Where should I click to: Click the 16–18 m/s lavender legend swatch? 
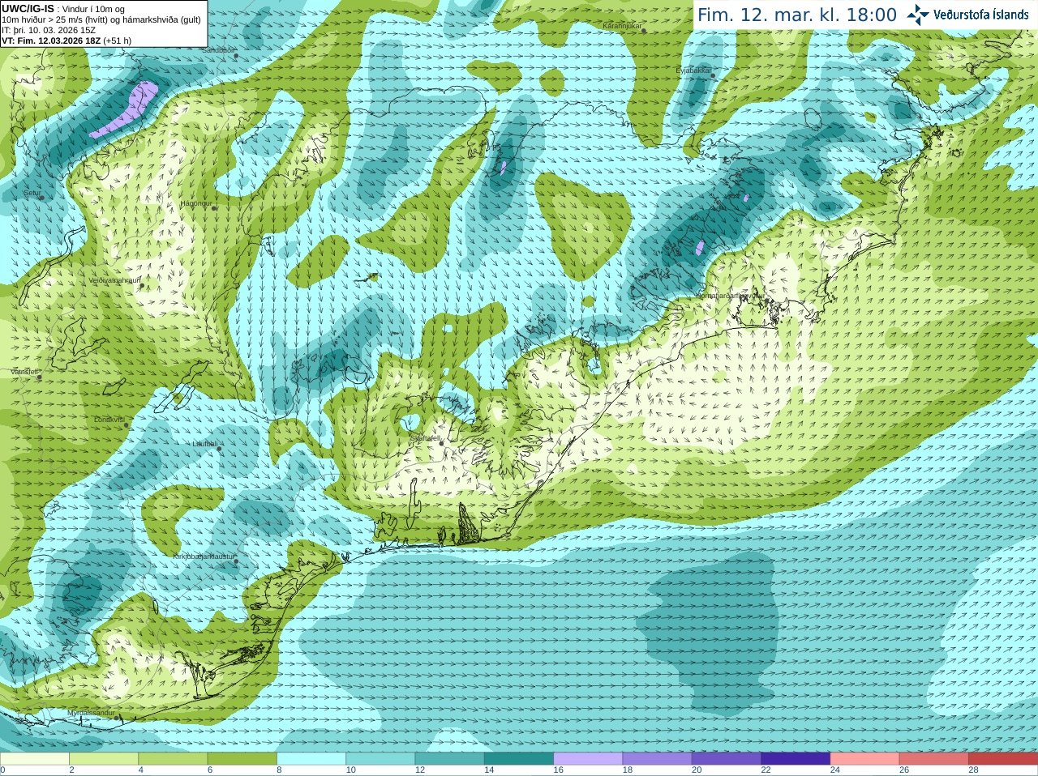(588, 759)
